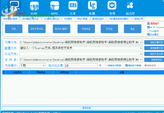The width and height of the screenshot is (164, 113).
Task: Switch to the MTK工具箱 tab
Action: [82, 19]
